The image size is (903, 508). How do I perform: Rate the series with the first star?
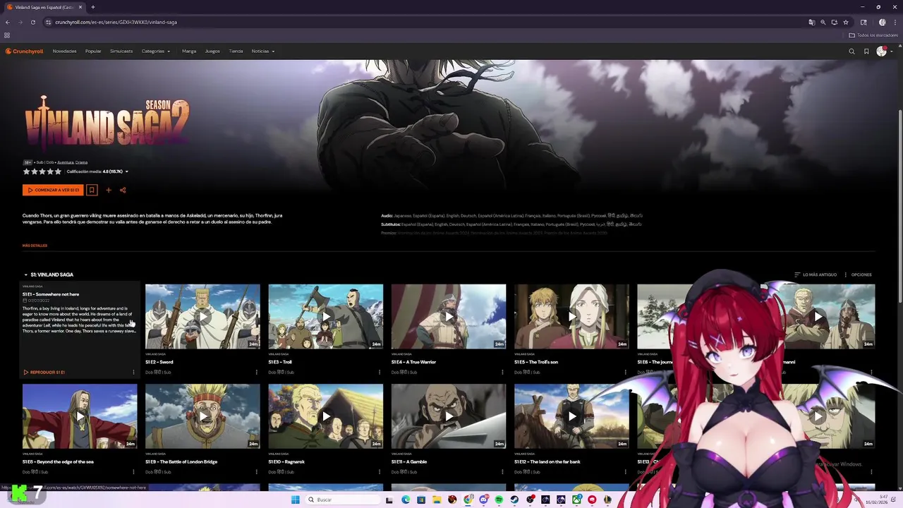point(26,171)
